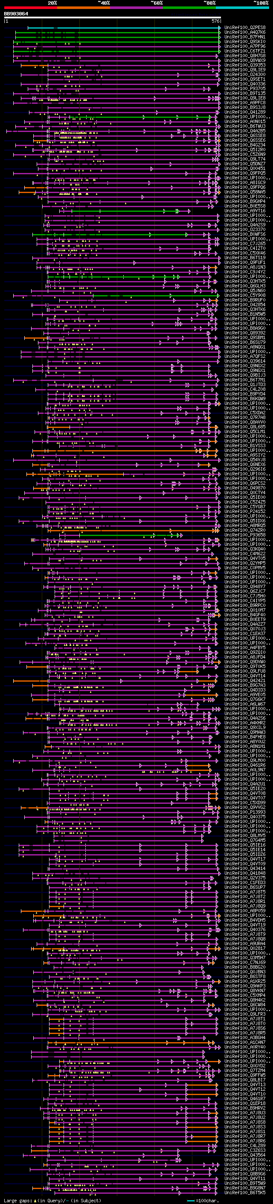The image size is (273, 1204).
Task: Select hit UniRef100_B9G8N7
Action: click(x=244, y=1187)
